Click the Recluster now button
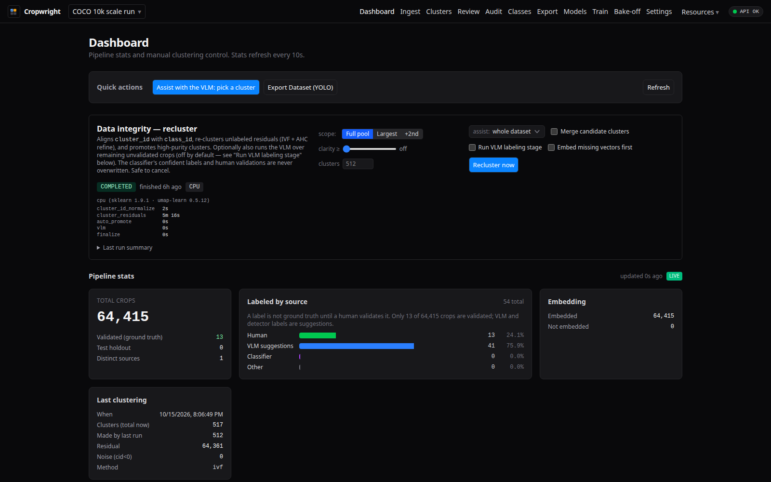771x482 pixels. click(493, 165)
